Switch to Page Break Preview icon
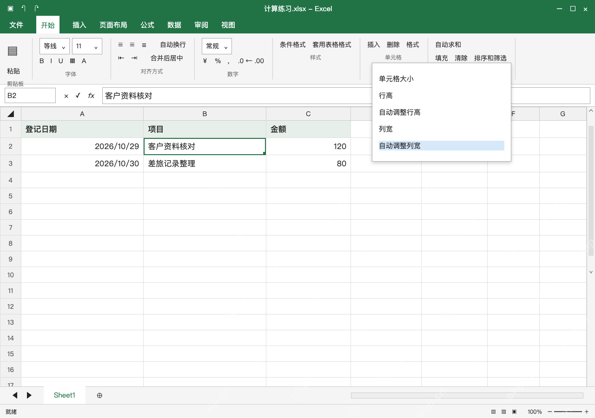Viewport: 595px width, 418px height. 514,411
